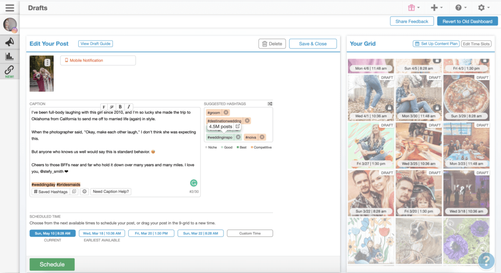Select Mobile Notification posting option
Viewport: 501px width, 273px height.
point(98,60)
